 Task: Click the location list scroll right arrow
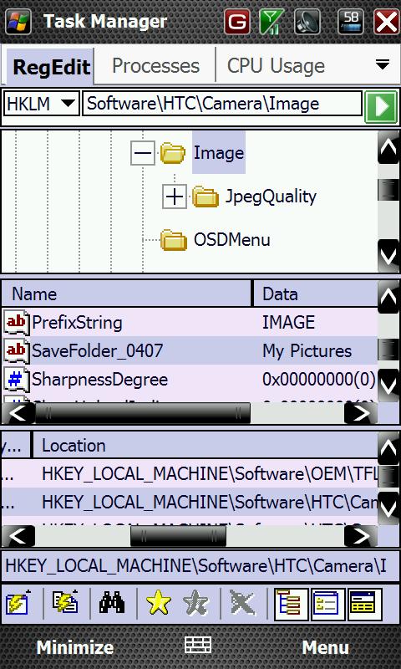click(361, 536)
